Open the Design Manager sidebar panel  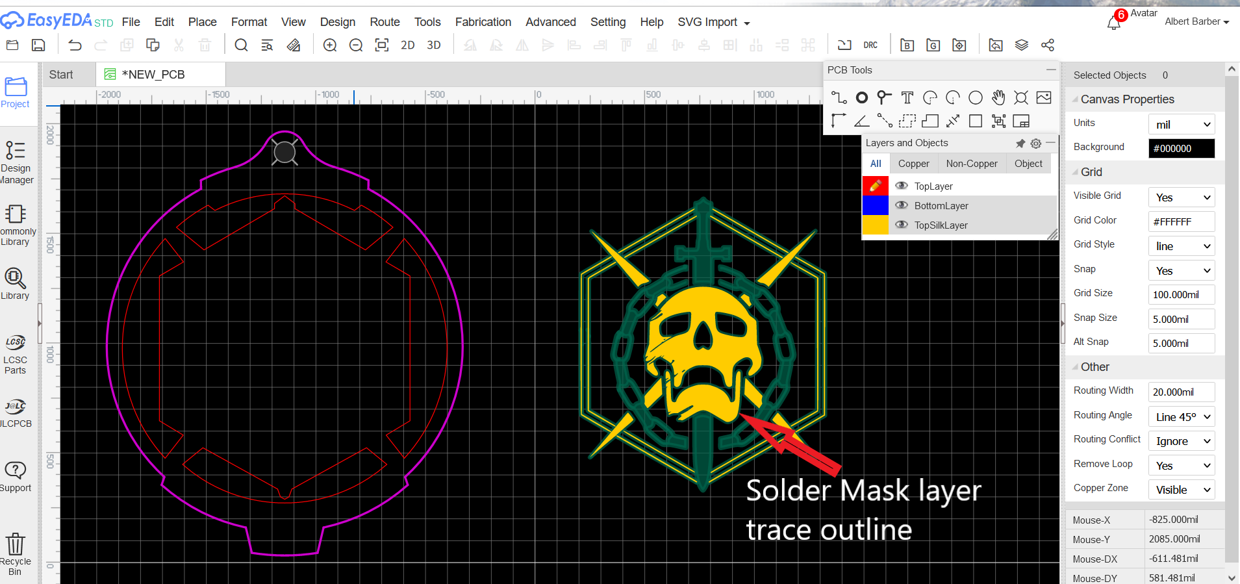(x=16, y=162)
